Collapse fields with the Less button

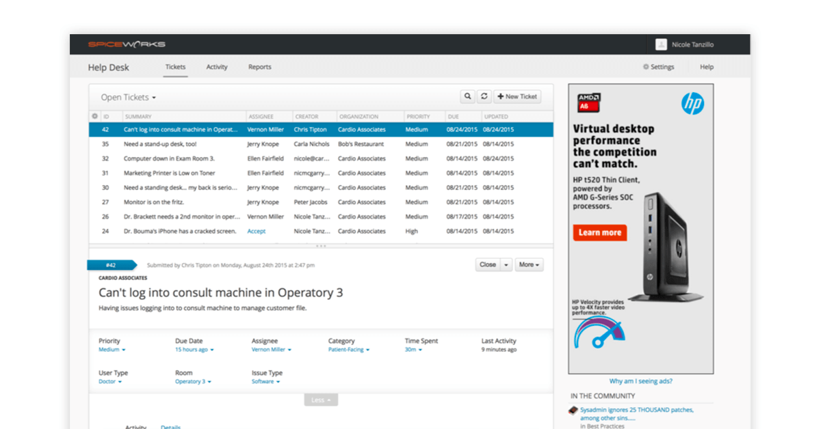321,400
